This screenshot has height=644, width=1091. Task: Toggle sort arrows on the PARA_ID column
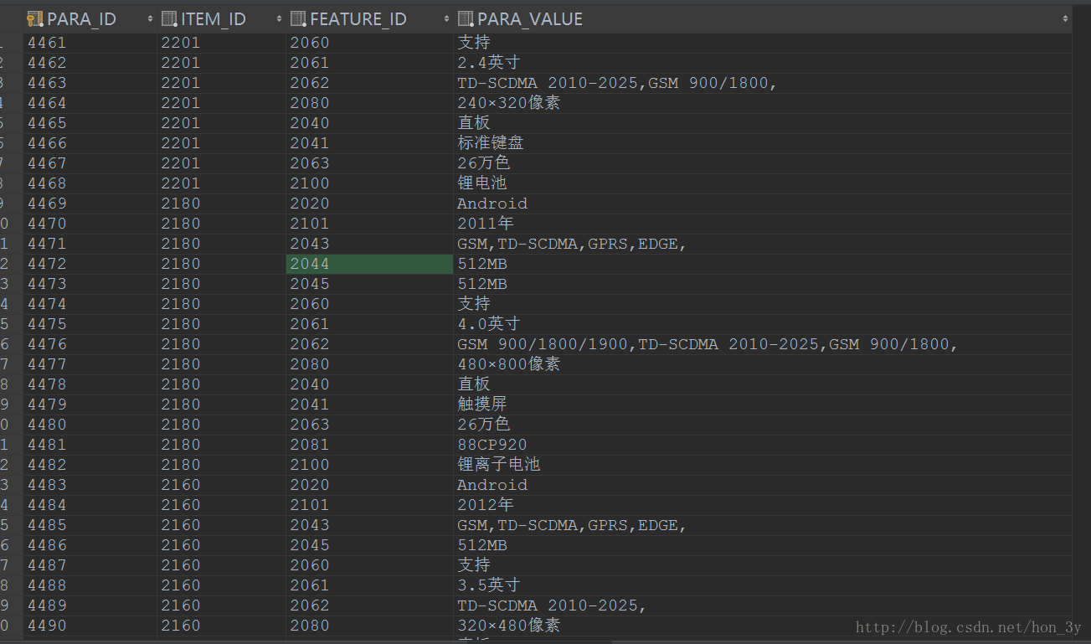(x=150, y=19)
